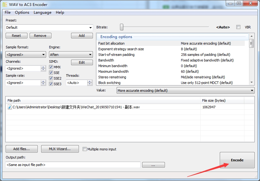The image size is (260, 181).
Task: Open the Help menu
Action: click(x=60, y=12)
